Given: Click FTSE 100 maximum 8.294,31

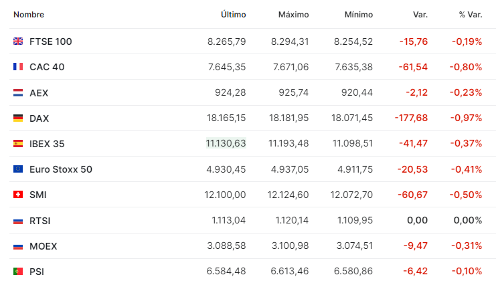Looking at the screenshot, I should coord(290,41).
